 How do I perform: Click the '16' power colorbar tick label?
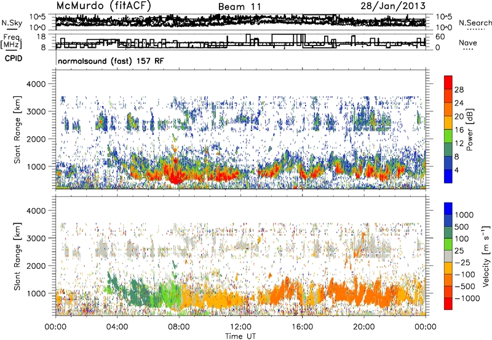(x=459, y=130)
